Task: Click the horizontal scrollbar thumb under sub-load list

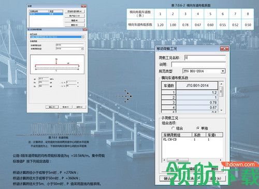Action: 178,160
